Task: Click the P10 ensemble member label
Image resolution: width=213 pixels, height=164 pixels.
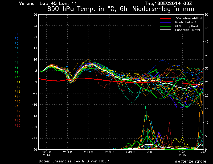Action: click(17, 77)
